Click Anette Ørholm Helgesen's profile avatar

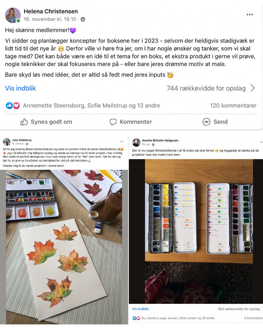click(136, 142)
